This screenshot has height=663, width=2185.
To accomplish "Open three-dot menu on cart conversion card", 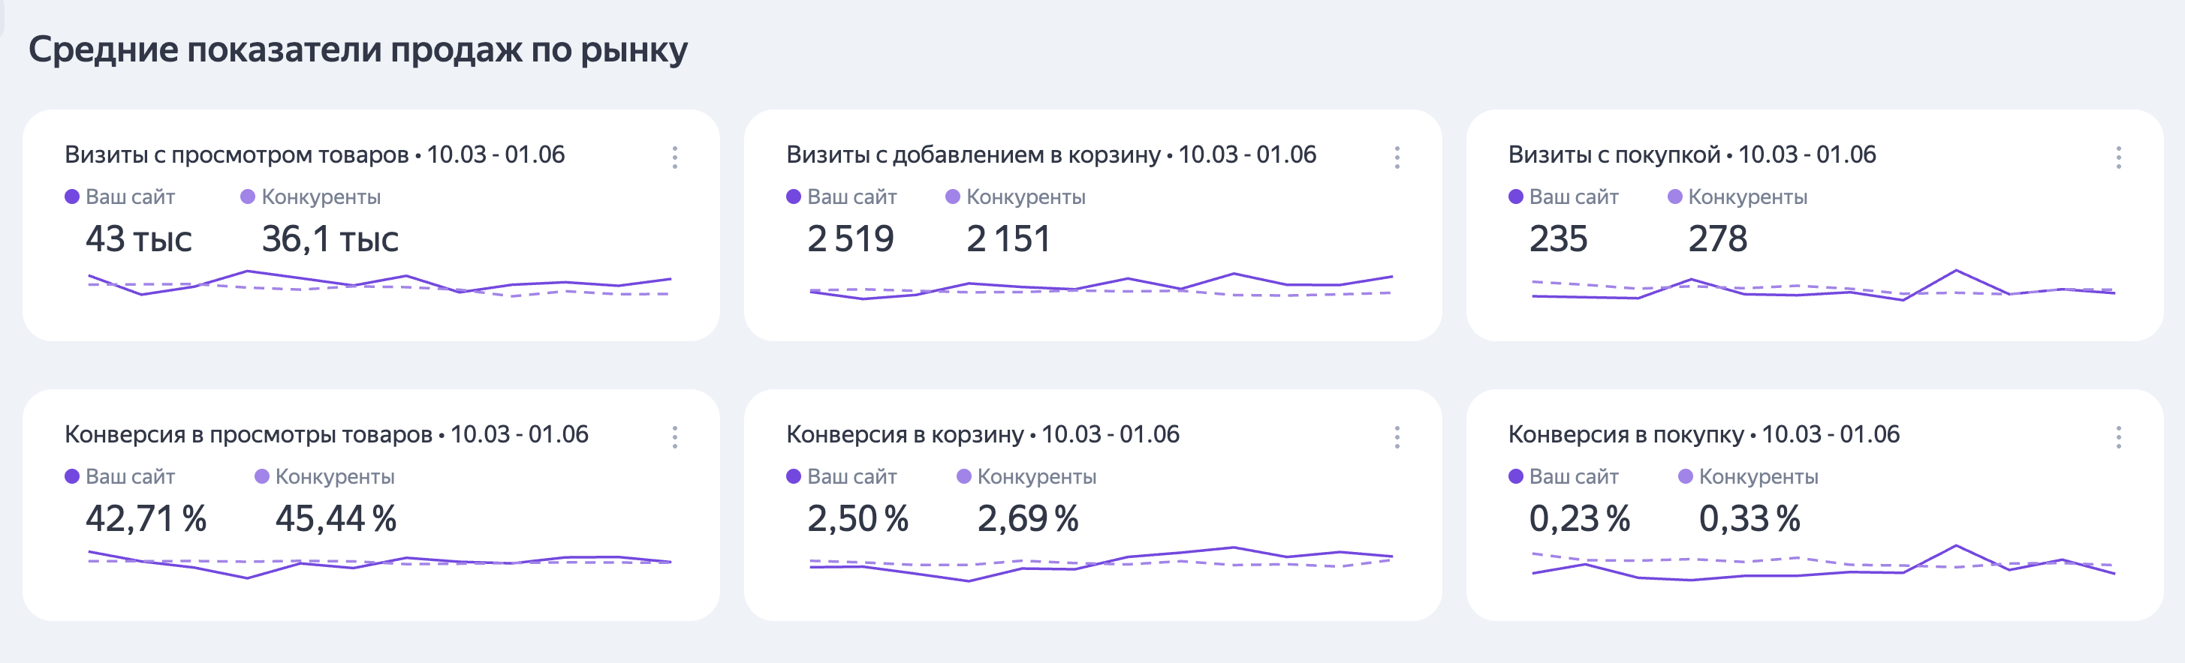I will point(1397,437).
